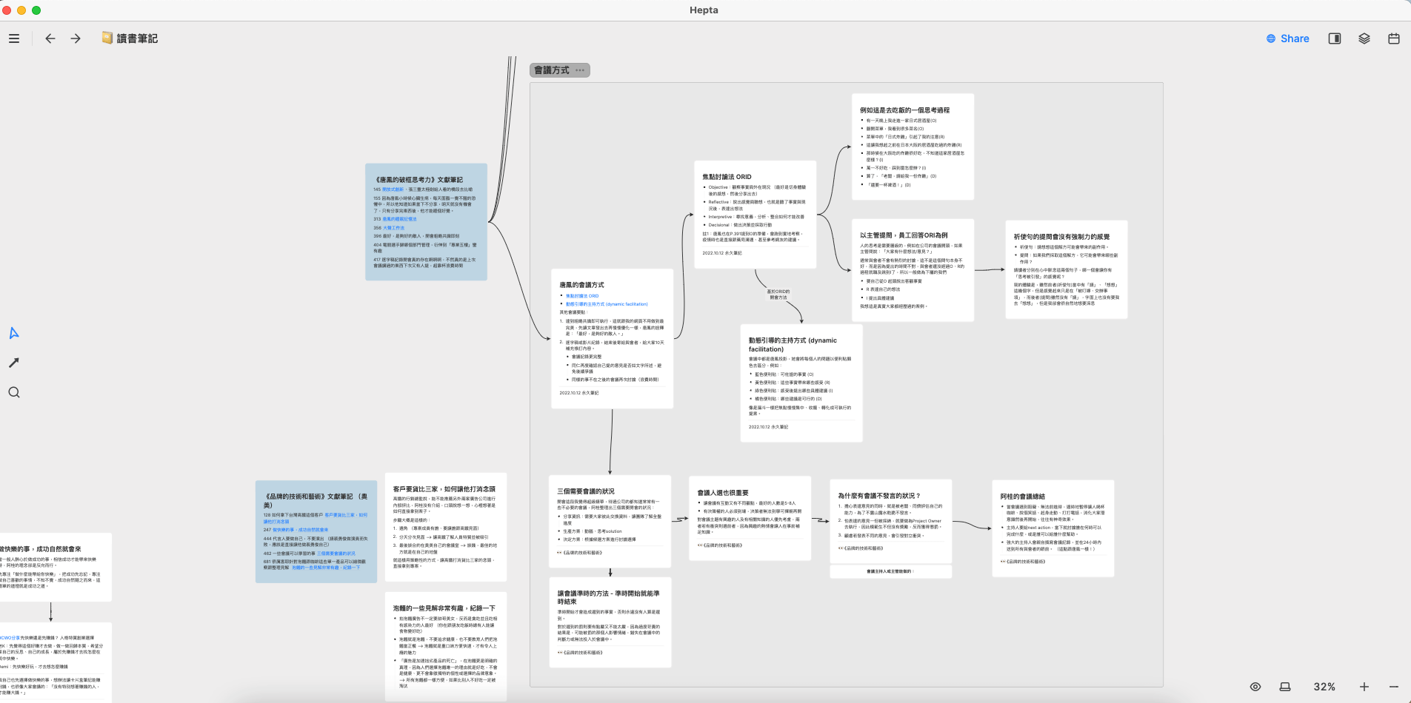Open search with the magnifier icon
The height and width of the screenshot is (703, 1411).
coord(14,392)
